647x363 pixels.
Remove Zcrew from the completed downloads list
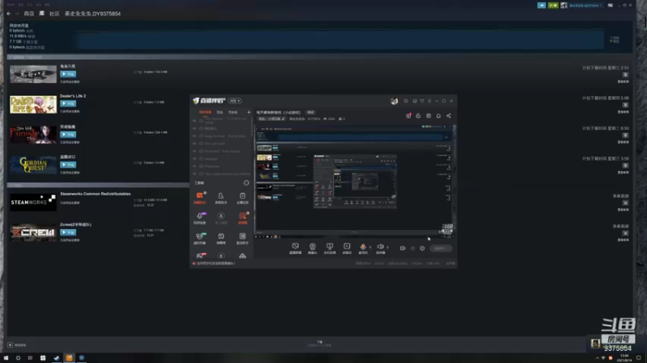tap(625, 233)
